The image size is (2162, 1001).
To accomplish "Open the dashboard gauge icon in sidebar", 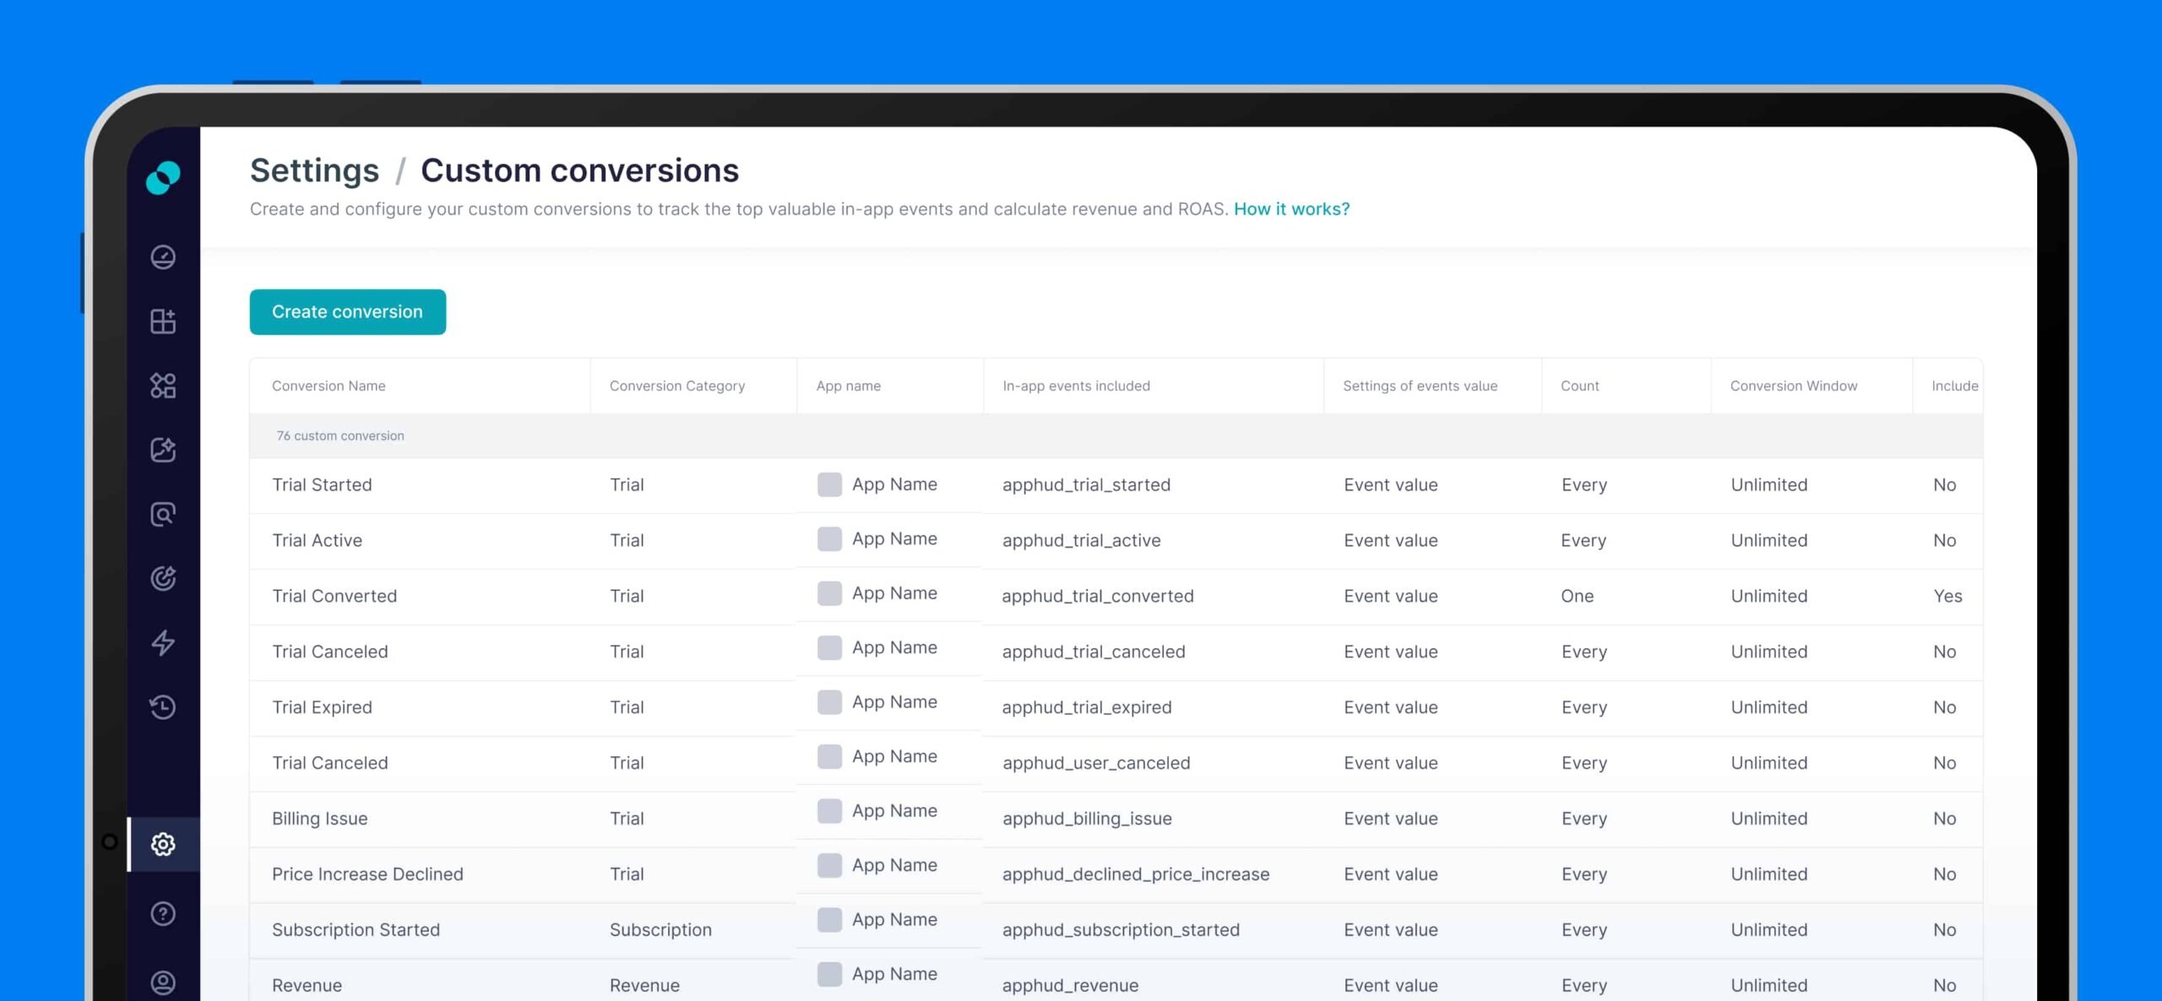I will pyautogui.click(x=163, y=257).
